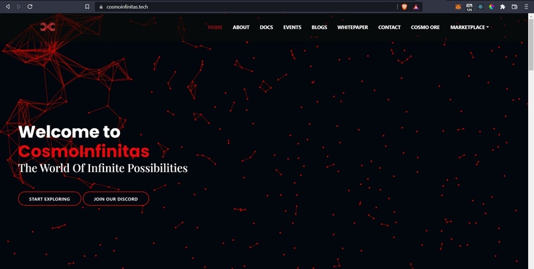Open the COSMO ORE nav link
This screenshot has width=534, height=269.
click(425, 28)
